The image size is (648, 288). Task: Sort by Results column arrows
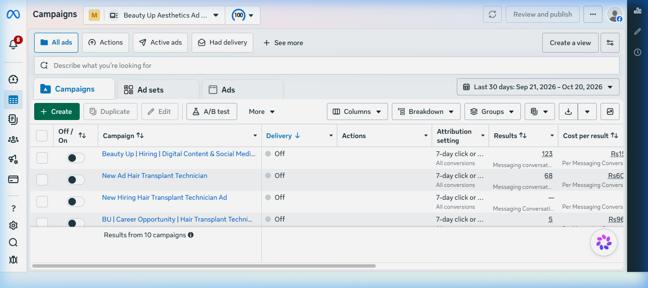[523, 136]
